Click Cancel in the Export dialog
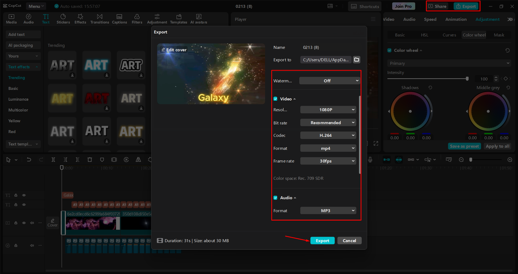Viewport: 518px width, 274px height. (x=349, y=240)
